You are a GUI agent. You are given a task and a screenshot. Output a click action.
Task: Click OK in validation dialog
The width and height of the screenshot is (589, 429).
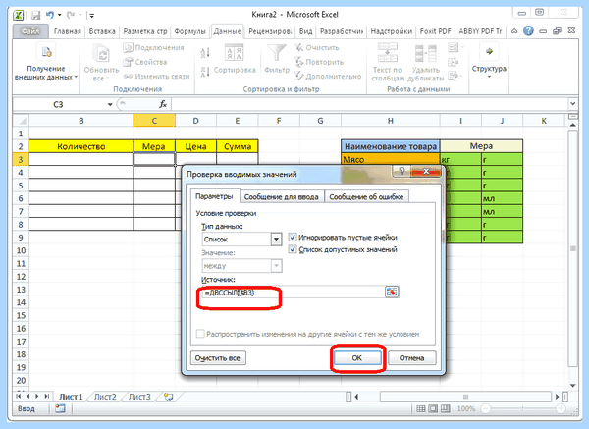357,358
